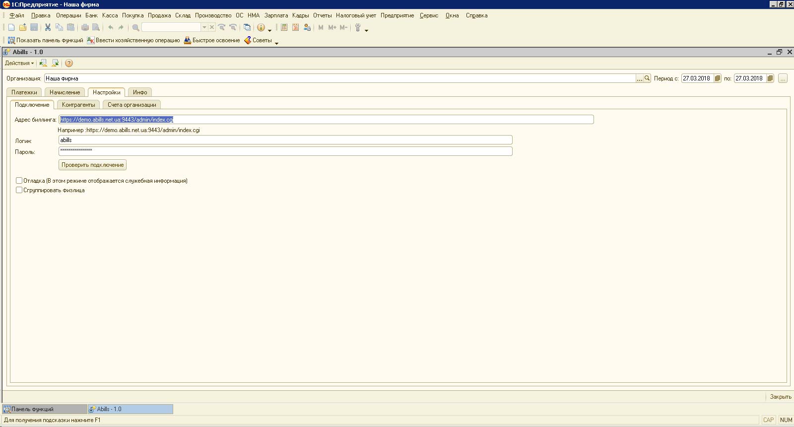Open calendar for period end date
This screenshot has width=794, height=427.
click(x=770, y=78)
